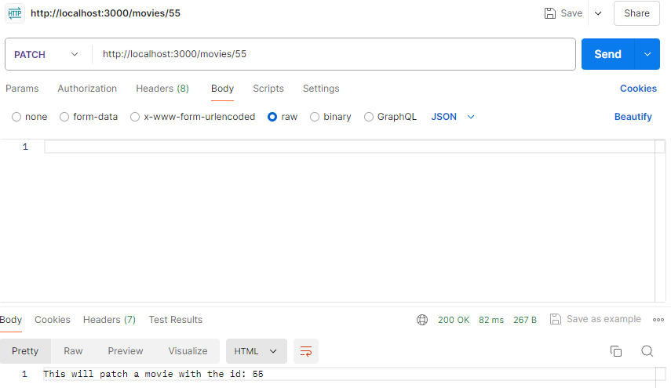Click the 267 B response size

525,320
